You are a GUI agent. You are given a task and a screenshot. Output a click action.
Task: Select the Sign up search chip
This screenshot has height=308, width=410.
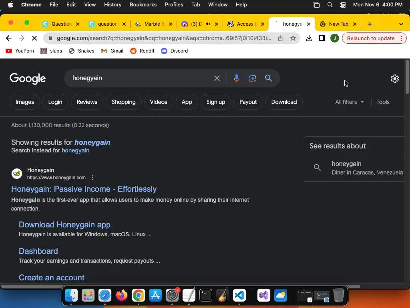coord(216,102)
